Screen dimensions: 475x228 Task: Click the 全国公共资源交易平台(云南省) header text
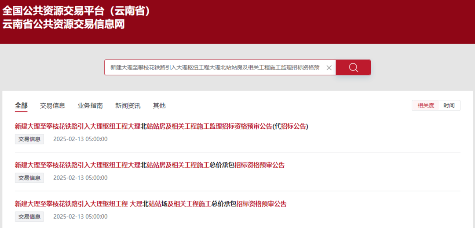tap(77, 11)
